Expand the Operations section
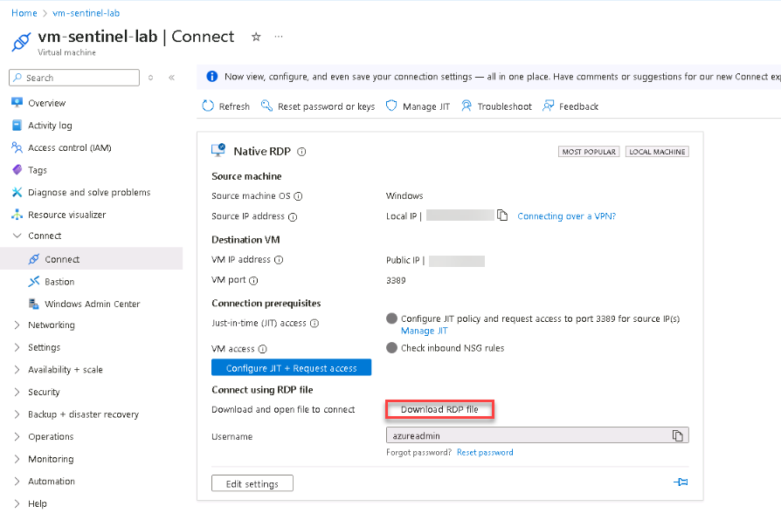The image size is (781, 513). coord(17,436)
